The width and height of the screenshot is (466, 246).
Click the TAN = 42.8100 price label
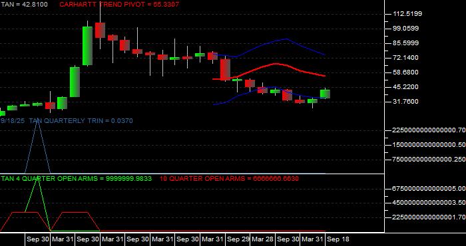pos(24,5)
